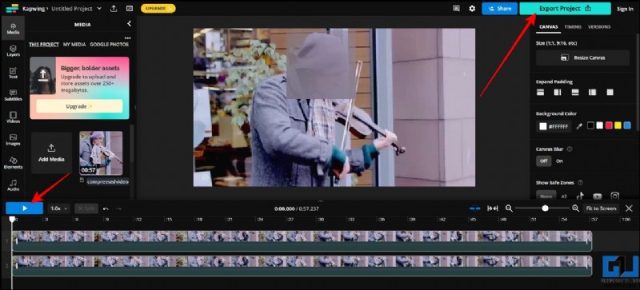
Task: Click the Share button
Action: tap(499, 8)
